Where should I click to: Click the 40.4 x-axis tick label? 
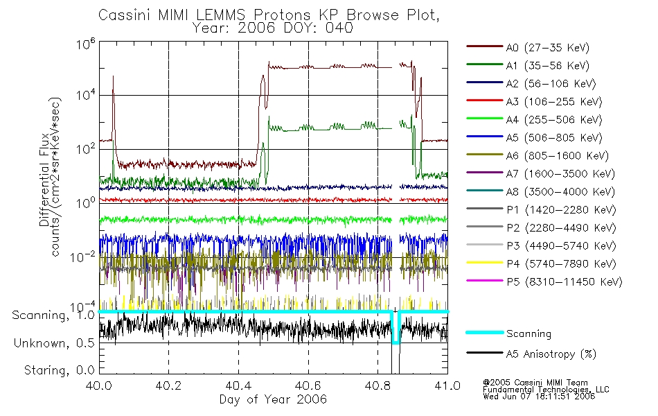pyautogui.click(x=238, y=385)
